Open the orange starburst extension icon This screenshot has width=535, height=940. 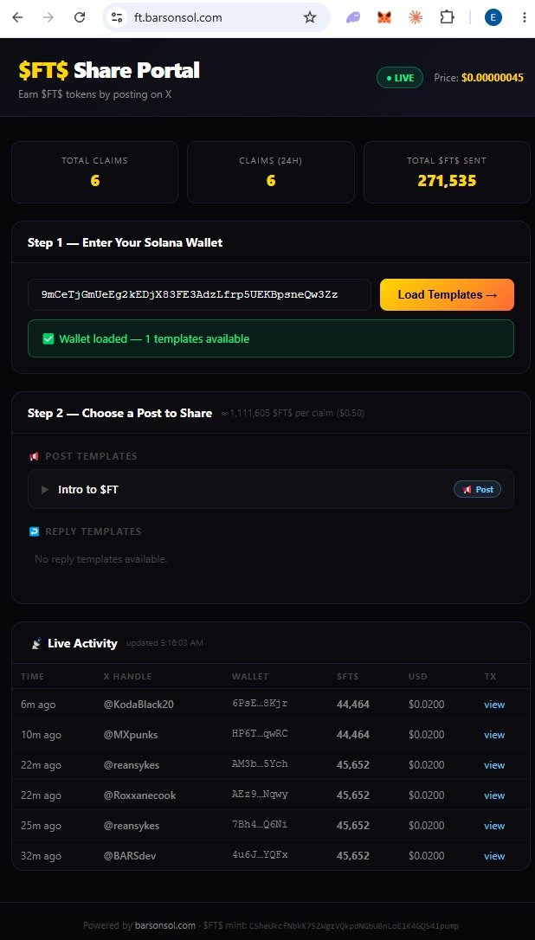(415, 17)
